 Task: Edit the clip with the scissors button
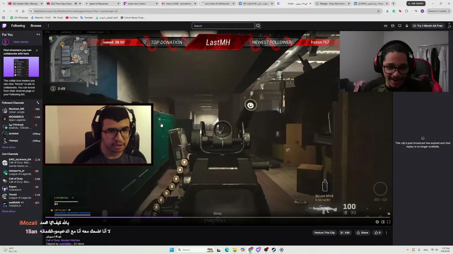click(x=345, y=233)
